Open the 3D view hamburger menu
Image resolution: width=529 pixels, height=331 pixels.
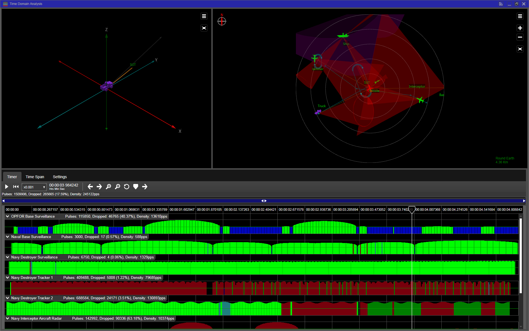[204, 16]
